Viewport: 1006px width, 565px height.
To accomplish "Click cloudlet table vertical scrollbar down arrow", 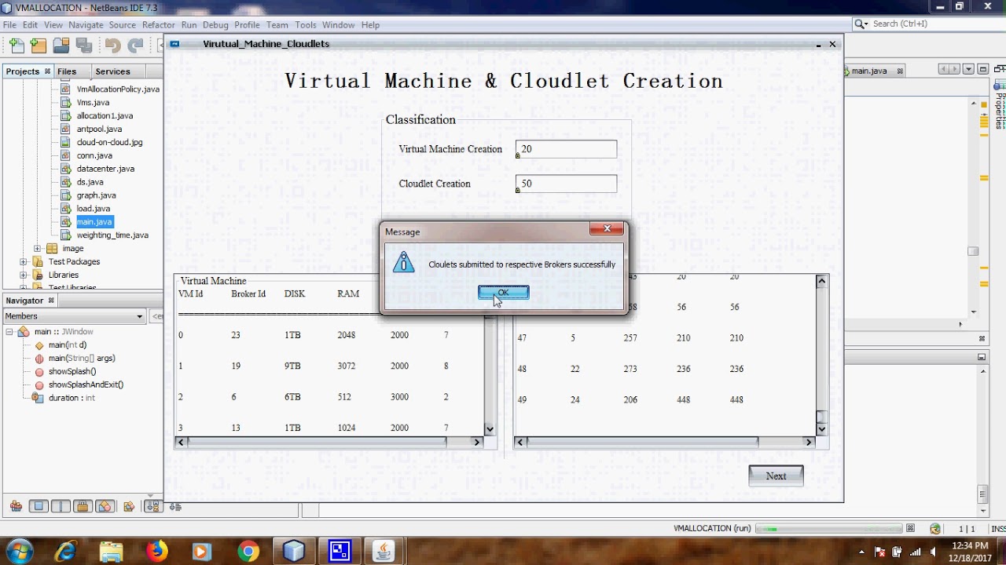I will 821,429.
